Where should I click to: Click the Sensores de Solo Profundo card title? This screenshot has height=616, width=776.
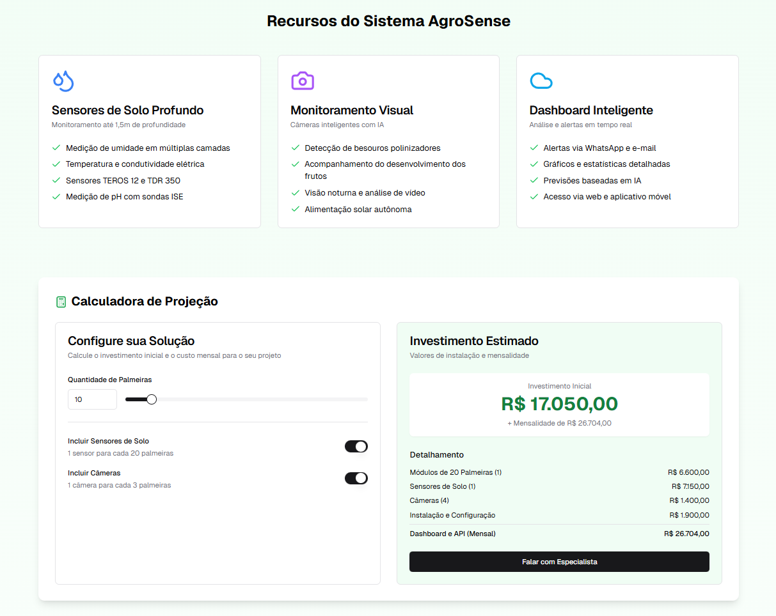click(x=127, y=110)
